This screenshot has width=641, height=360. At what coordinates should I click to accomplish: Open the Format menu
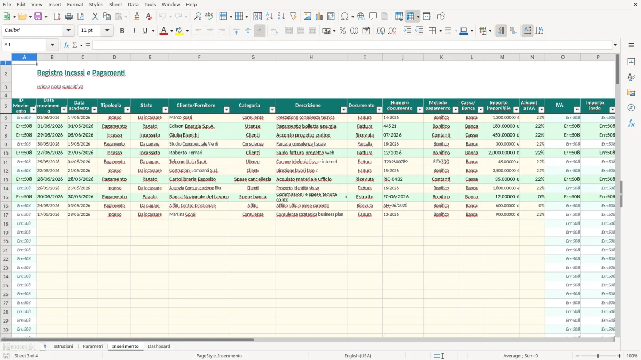(75, 4)
